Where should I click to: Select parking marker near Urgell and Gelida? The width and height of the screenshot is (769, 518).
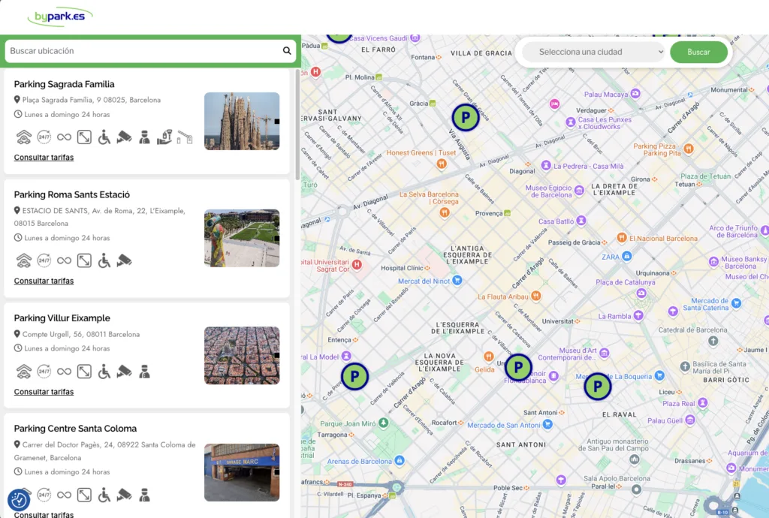pos(518,368)
